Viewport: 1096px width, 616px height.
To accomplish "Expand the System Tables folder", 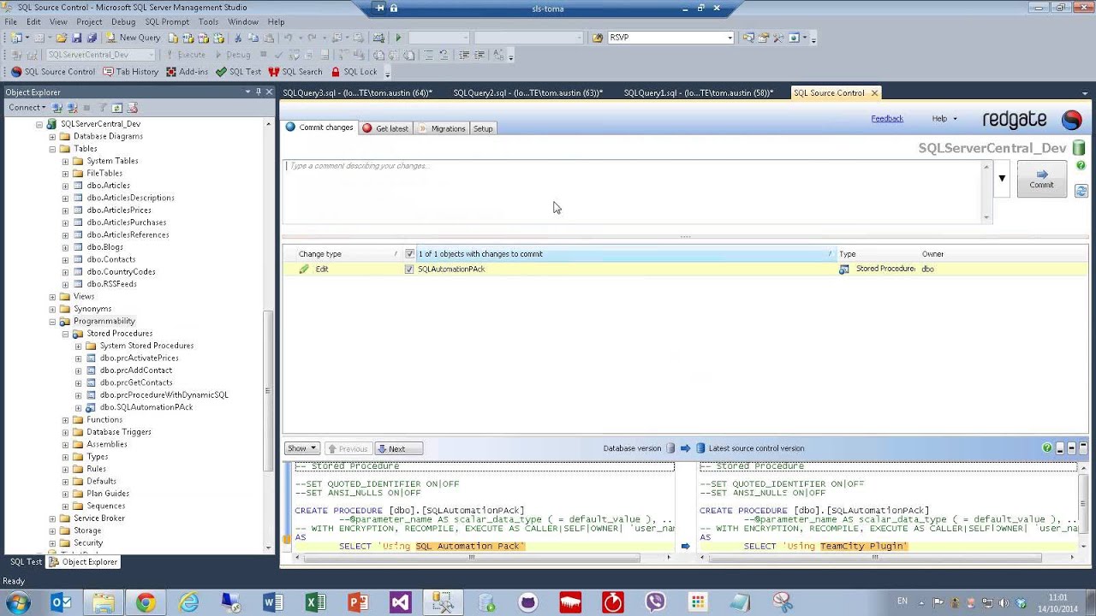I will (x=65, y=161).
